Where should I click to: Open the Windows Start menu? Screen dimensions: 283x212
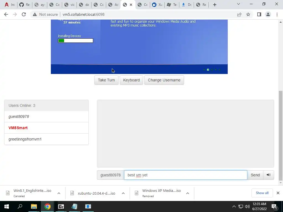7,206
